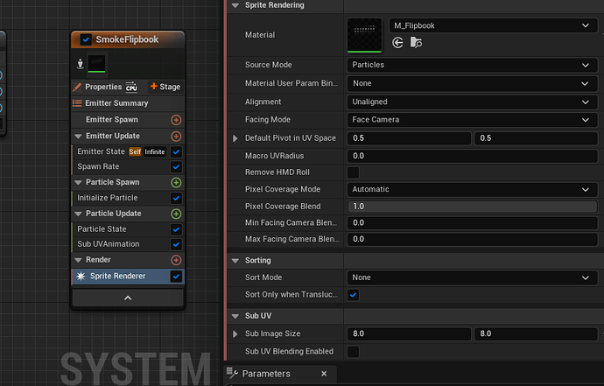Screen dimensions: 604x386
Task: Click the M_Flipbook material thumbnail
Action: pyautogui.click(x=364, y=35)
